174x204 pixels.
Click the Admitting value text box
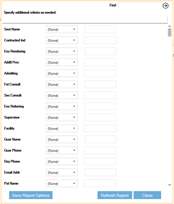click(100, 73)
